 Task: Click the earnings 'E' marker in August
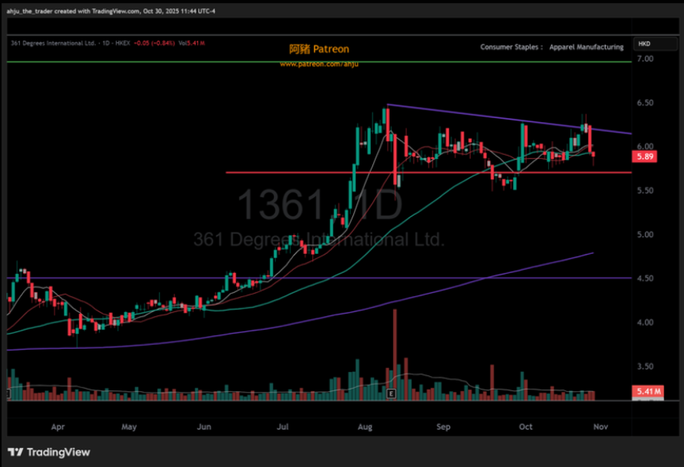pos(391,394)
